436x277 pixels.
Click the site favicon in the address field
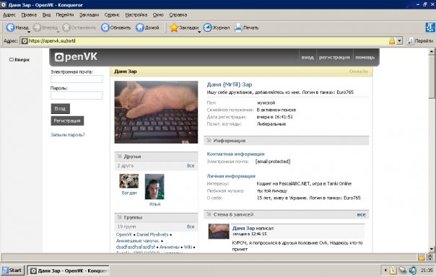(25, 41)
